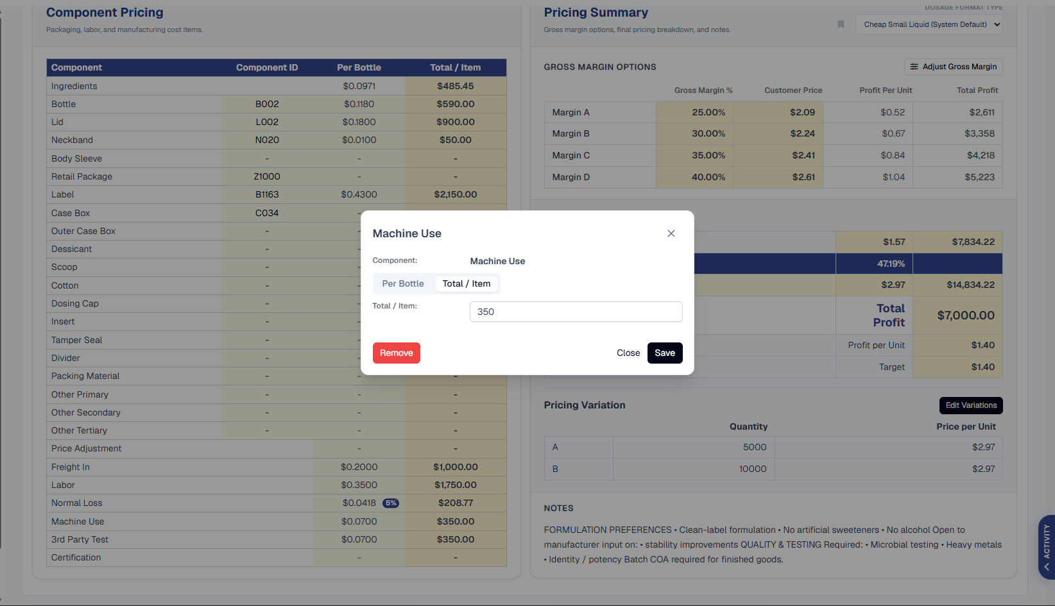1055x606 pixels.
Task: Select the Total / Item tab
Action: [467, 283]
